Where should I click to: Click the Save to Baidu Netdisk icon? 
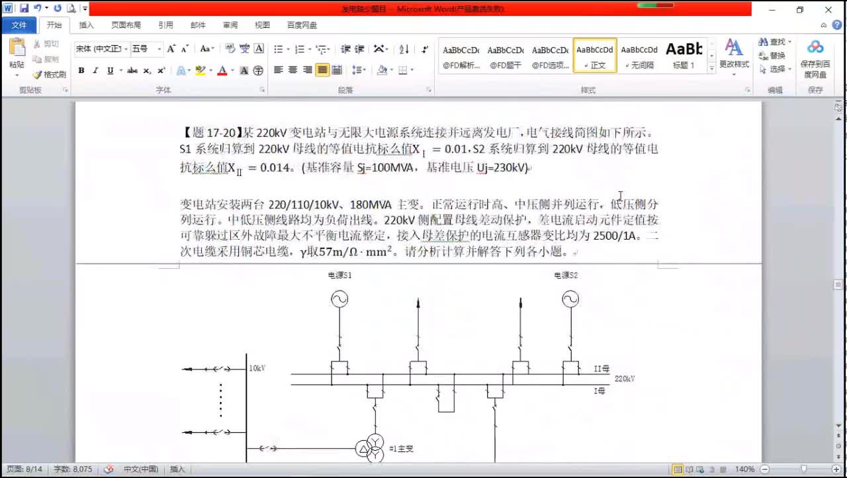point(815,48)
